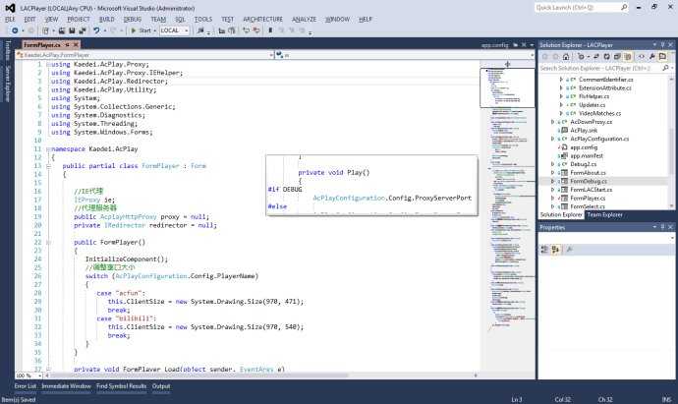678x404 pixels.
Task: Open the ARCHITECTURE menu
Action: (x=262, y=19)
